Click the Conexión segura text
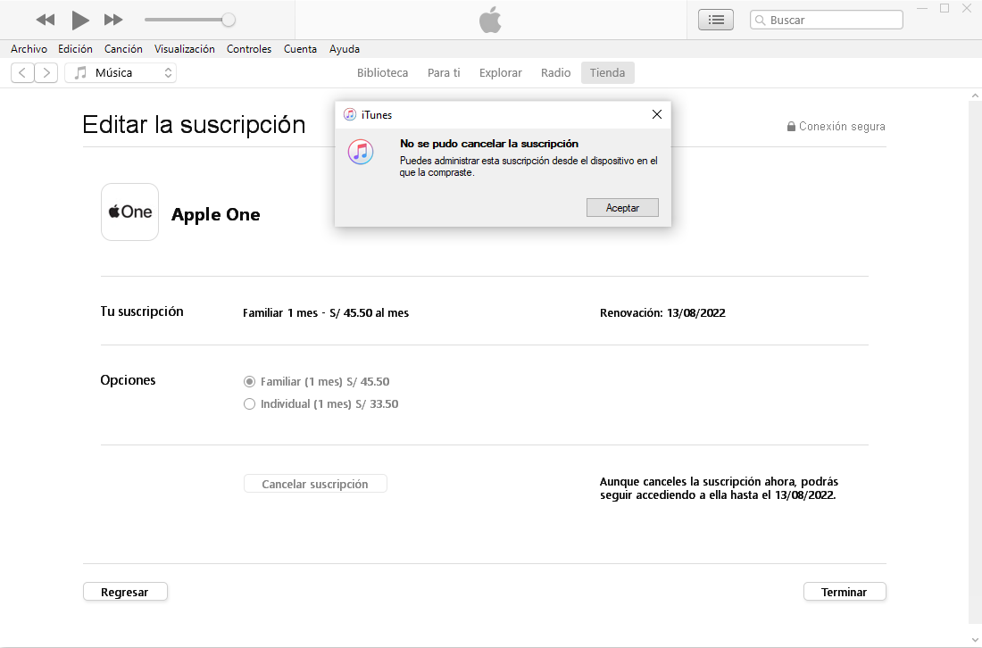The image size is (982, 648). click(x=842, y=127)
